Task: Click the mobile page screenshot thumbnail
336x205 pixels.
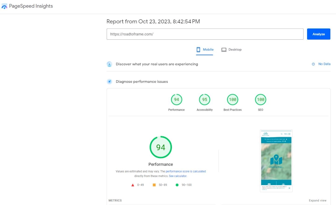Action: coord(276,161)
